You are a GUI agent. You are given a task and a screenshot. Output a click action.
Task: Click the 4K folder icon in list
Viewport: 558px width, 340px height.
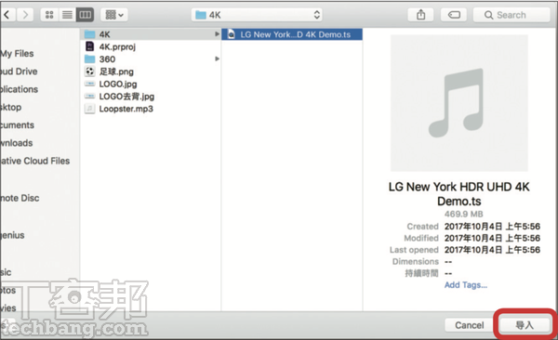point(89,34)
